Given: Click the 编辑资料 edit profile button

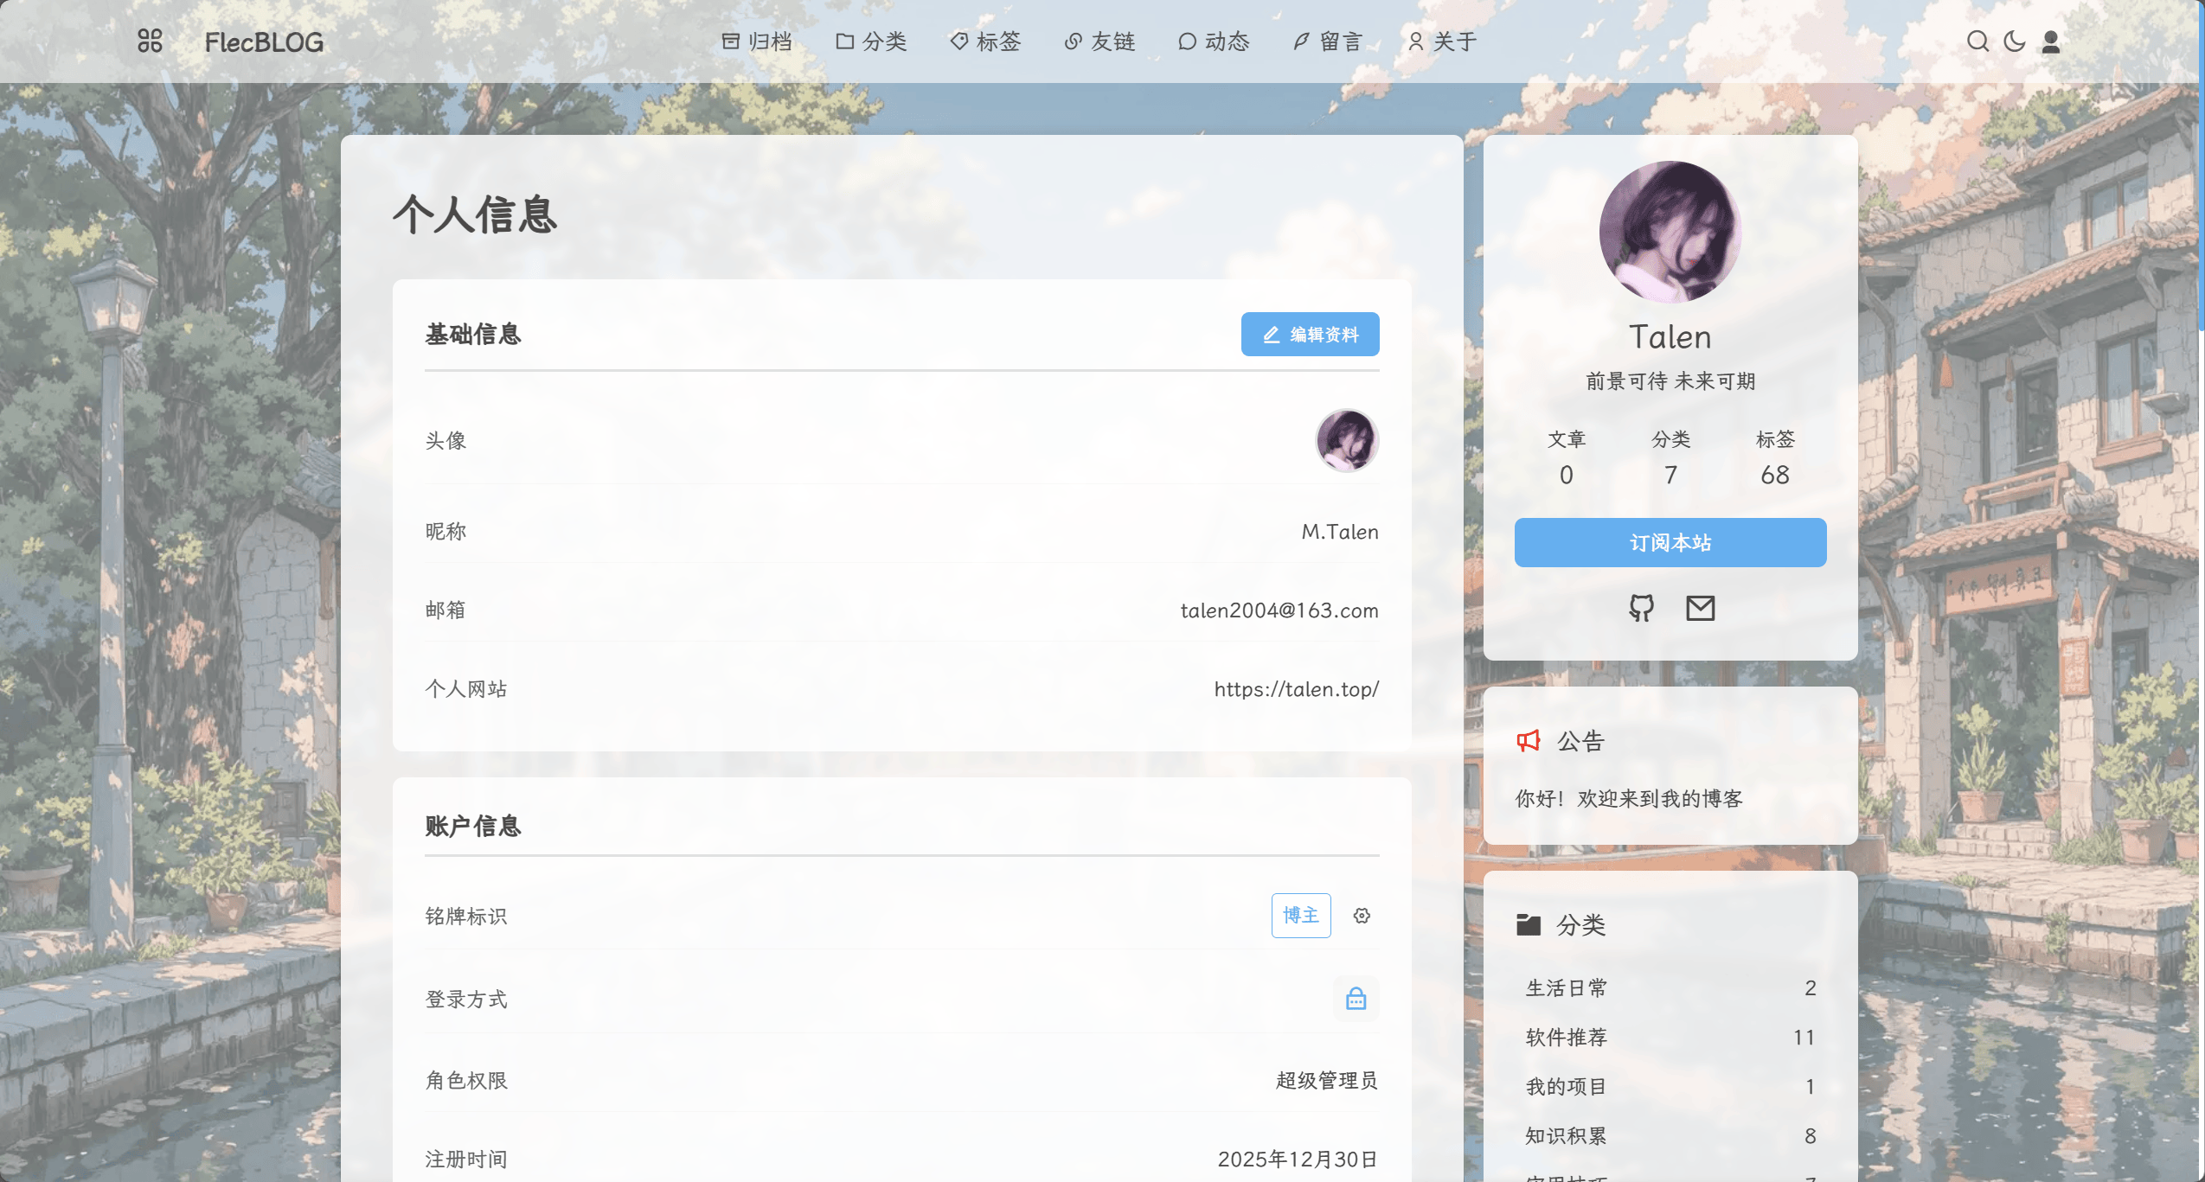Looking at the screenshot, I should coord(1310,334).
